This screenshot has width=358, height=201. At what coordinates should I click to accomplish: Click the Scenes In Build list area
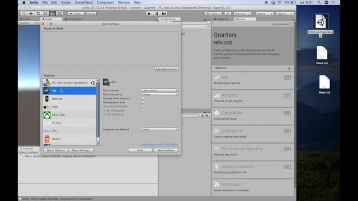[111, 49]
